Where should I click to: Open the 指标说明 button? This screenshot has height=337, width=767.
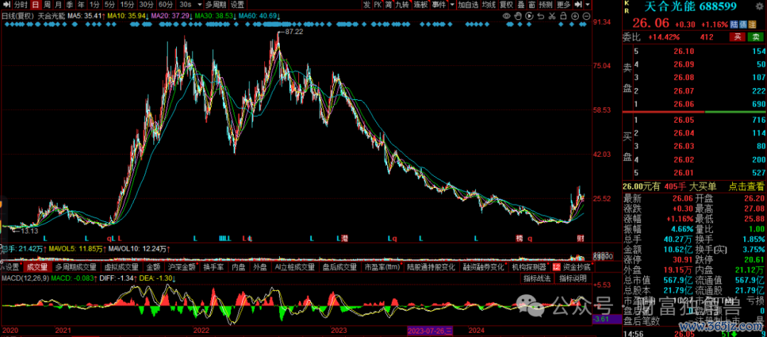tap(573, 278)
